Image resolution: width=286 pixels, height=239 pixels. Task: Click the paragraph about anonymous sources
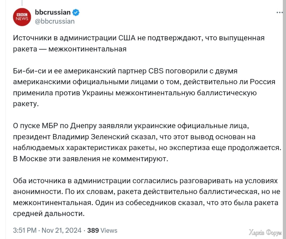[146, 197]
